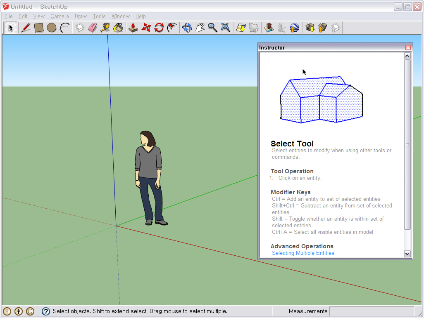Click the Share Component icon
Screen dimensions: 424x318
335,28
